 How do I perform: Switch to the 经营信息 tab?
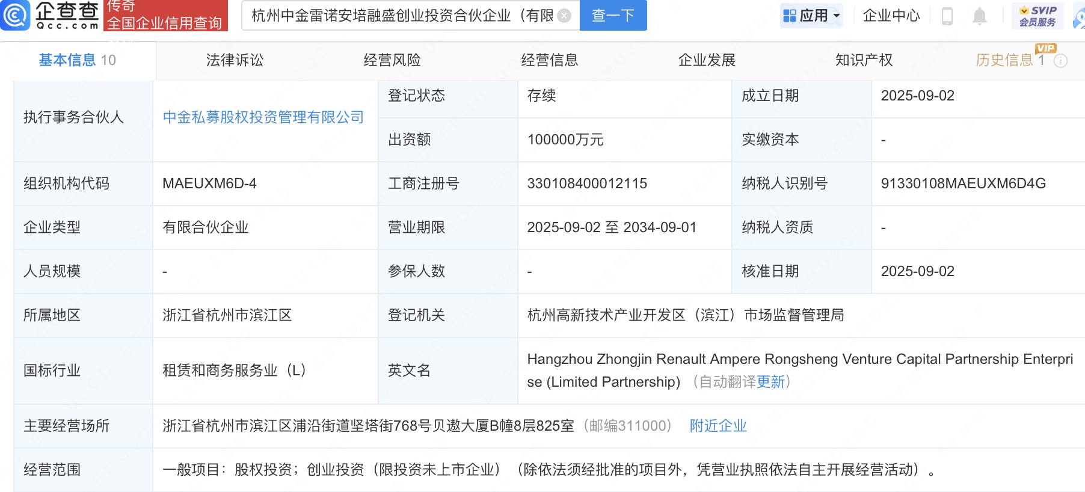click(x=550, y=60)
